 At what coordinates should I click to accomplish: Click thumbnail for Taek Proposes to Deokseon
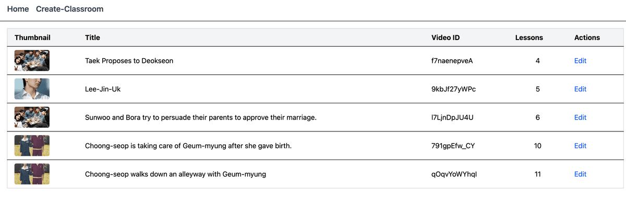[32, 61]
